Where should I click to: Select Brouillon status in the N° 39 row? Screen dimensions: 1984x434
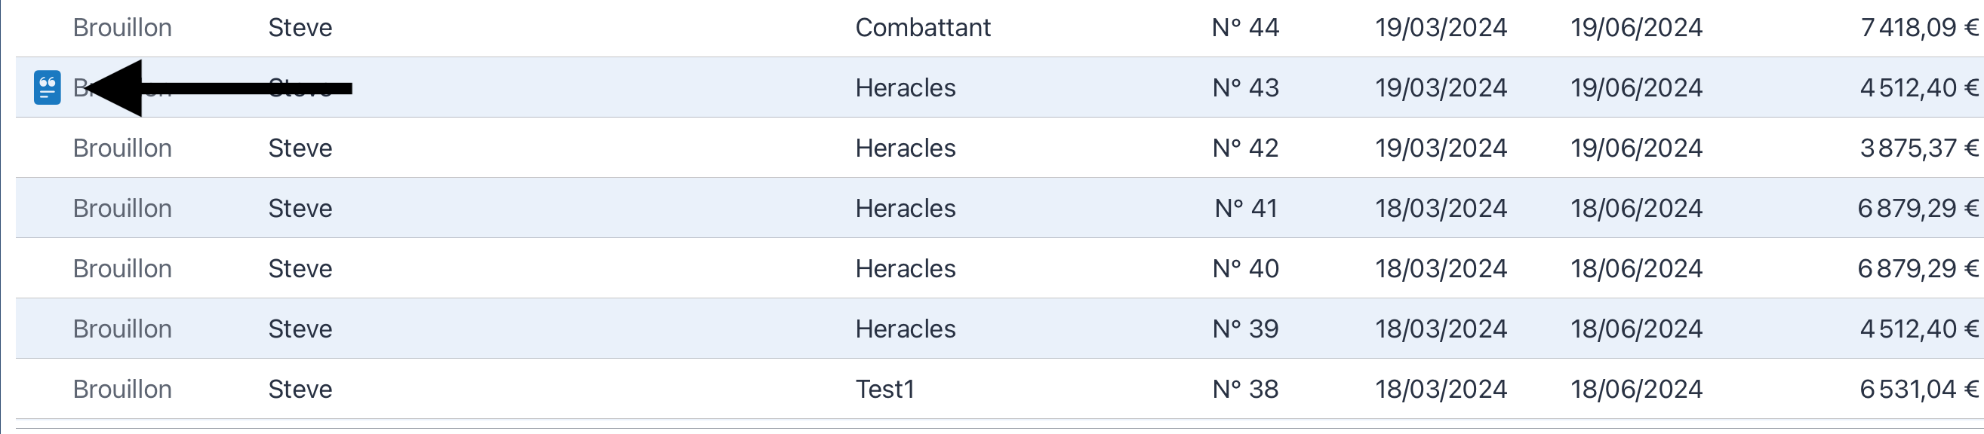pos(122,329)
